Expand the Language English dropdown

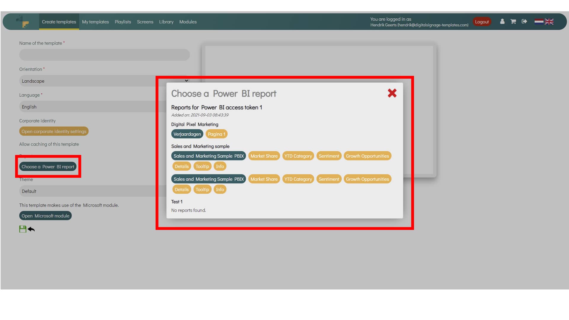[92, 107]
